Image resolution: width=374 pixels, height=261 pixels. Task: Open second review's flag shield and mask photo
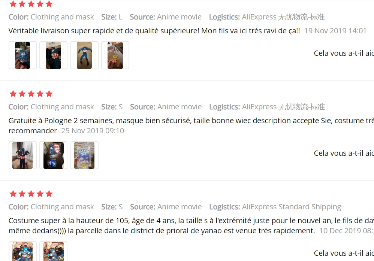[54, 155]
